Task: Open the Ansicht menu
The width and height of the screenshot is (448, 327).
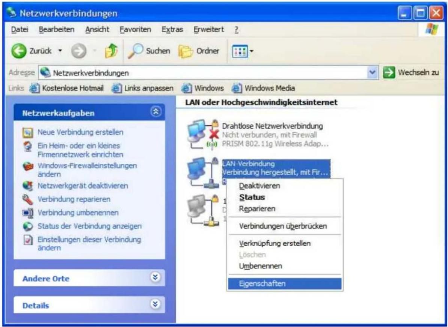Action: pyautogui.click(x=97, y=29)
